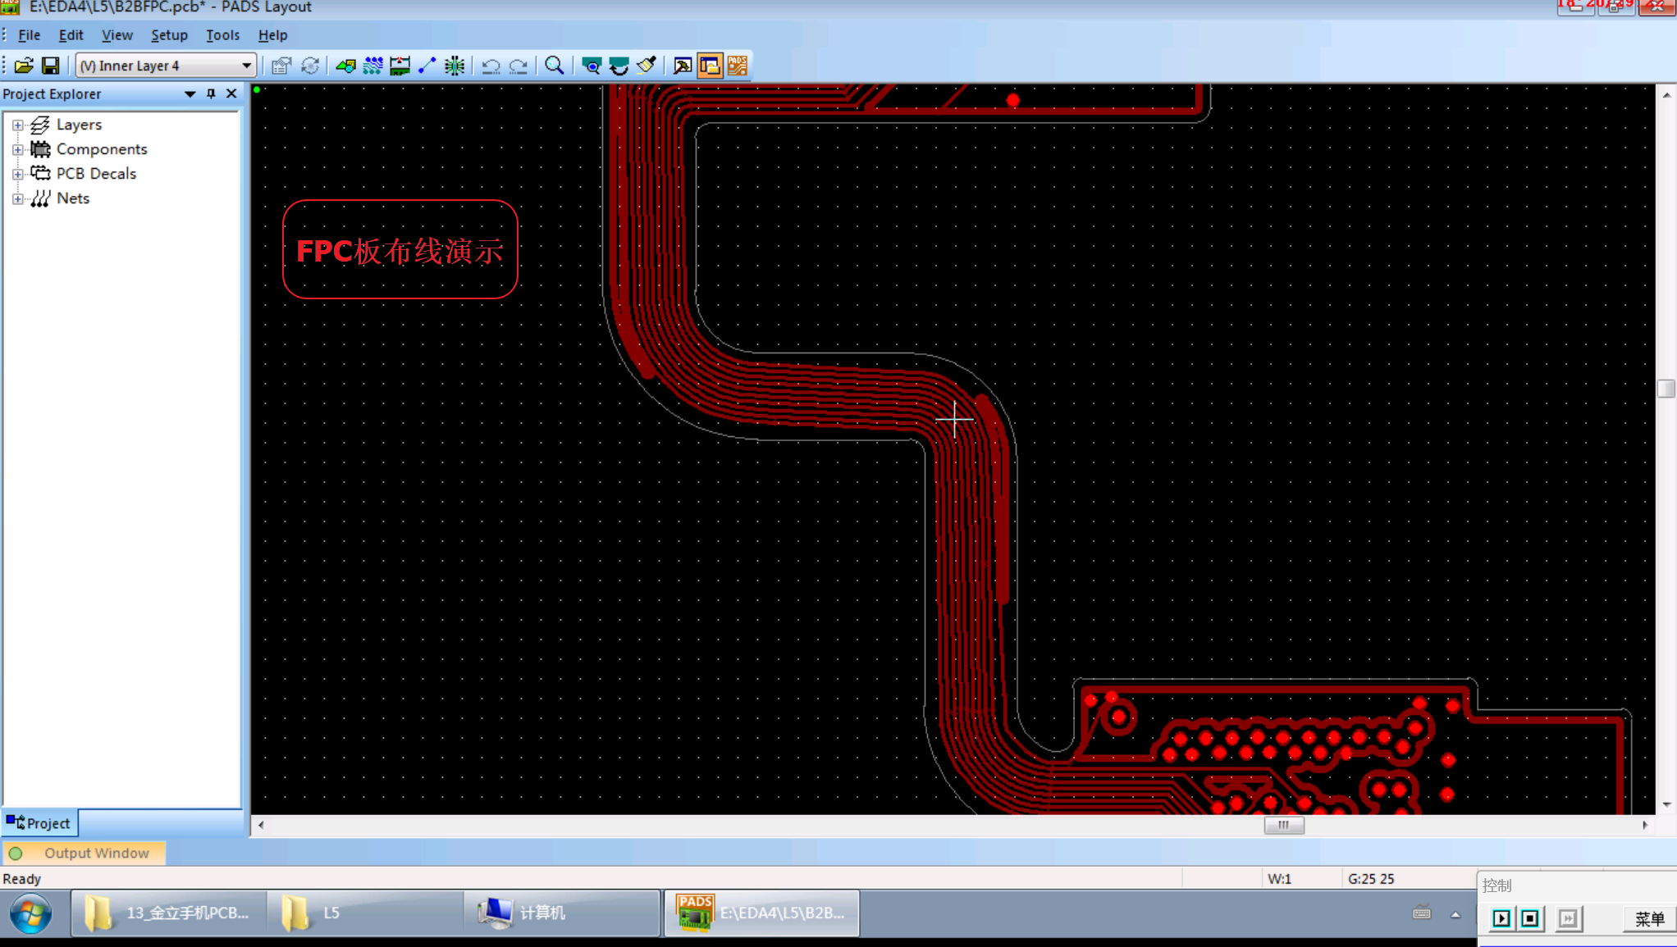Switch to the Project tab

click(39, 822)
